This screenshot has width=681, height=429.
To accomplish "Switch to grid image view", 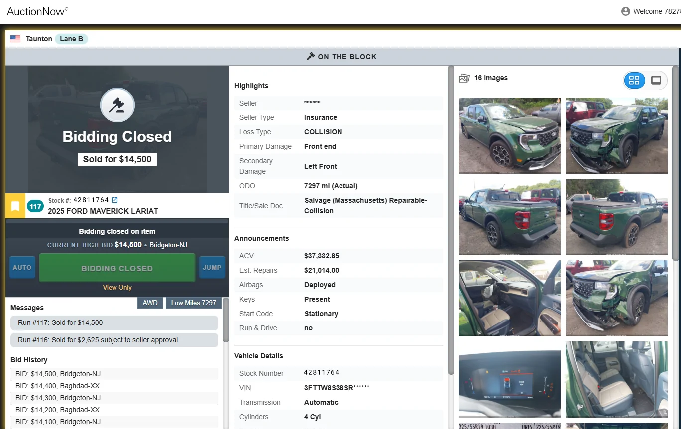I will pos(634,80).
